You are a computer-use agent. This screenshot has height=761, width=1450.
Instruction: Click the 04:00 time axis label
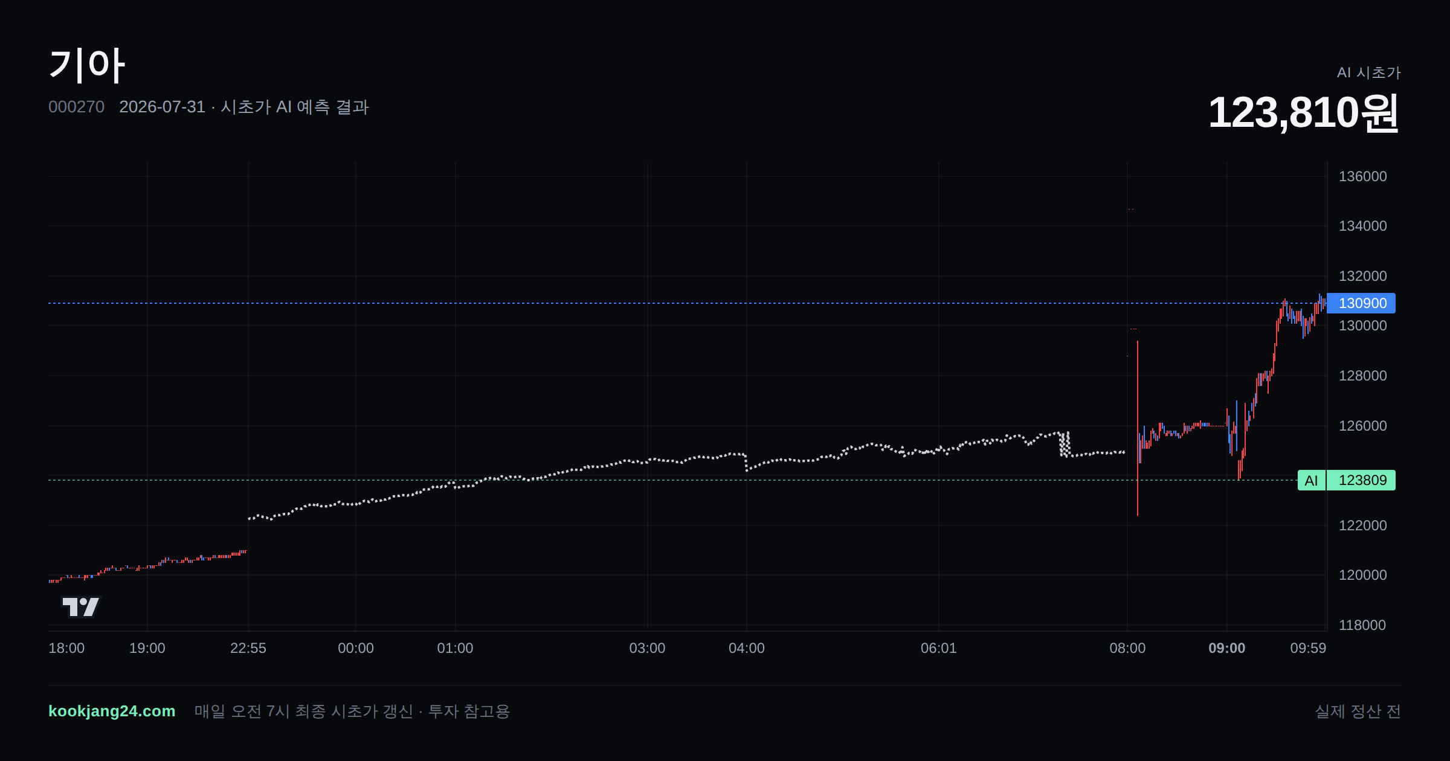point(747,648)
